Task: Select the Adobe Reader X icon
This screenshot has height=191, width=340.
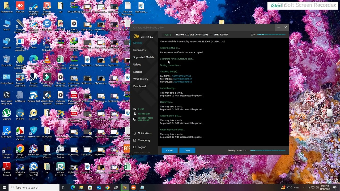Action: (x=7, y=169)
